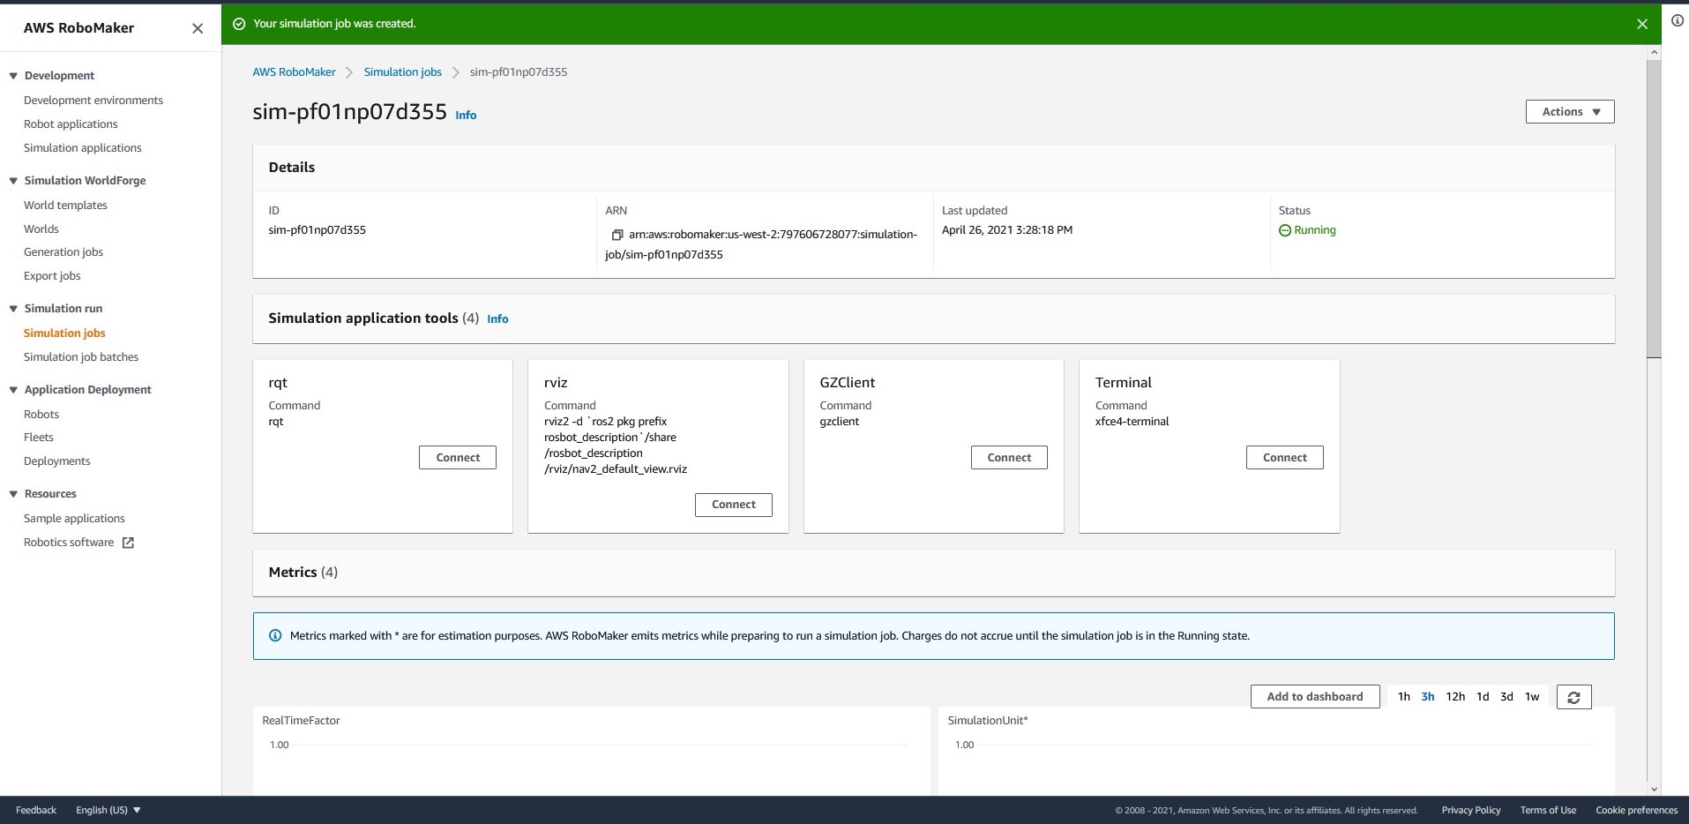Open Simulation job batches
The height and width of the screenshot is (824, 1689).
pos(81,357)
